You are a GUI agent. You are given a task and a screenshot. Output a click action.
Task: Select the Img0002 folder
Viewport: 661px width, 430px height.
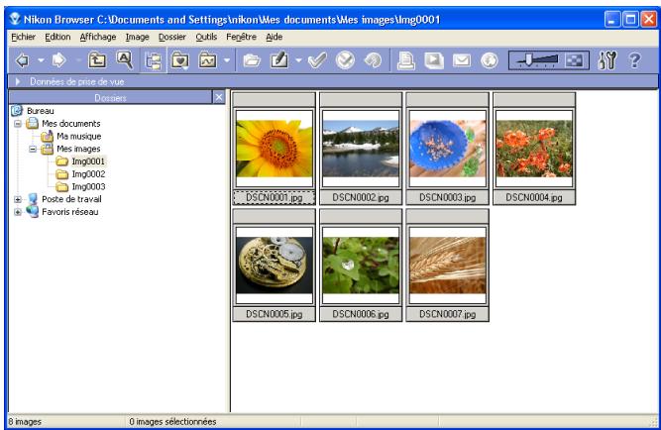tap(88, 174)
